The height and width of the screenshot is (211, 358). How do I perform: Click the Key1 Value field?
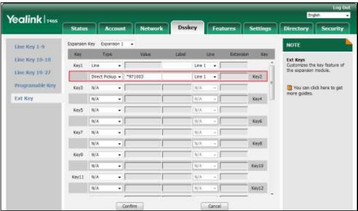143,66
